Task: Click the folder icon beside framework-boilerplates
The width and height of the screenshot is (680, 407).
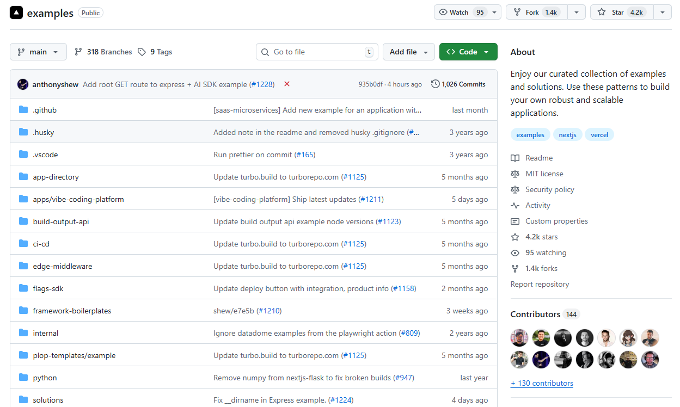Action: tap(23, 311)
